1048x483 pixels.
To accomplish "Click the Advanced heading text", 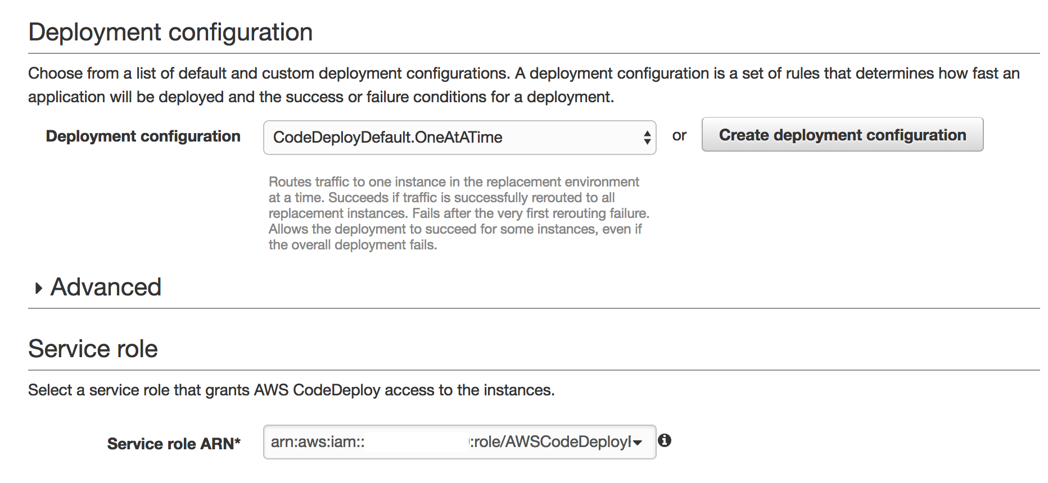I will (106, 287).
